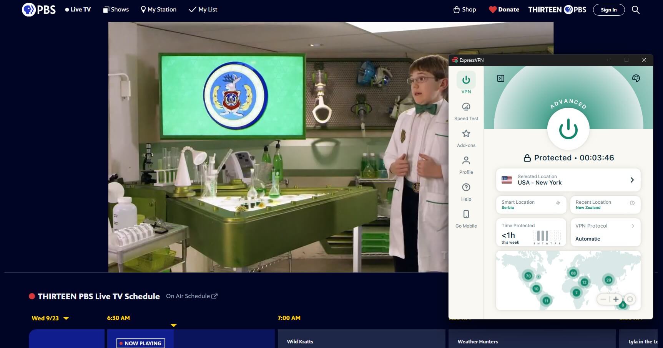The width and height of the screenshot is (663, 348).
Task: Collapse the ExpressVPN sidebar panel icon
Action: pyautogui.click(x=501, y=78)
